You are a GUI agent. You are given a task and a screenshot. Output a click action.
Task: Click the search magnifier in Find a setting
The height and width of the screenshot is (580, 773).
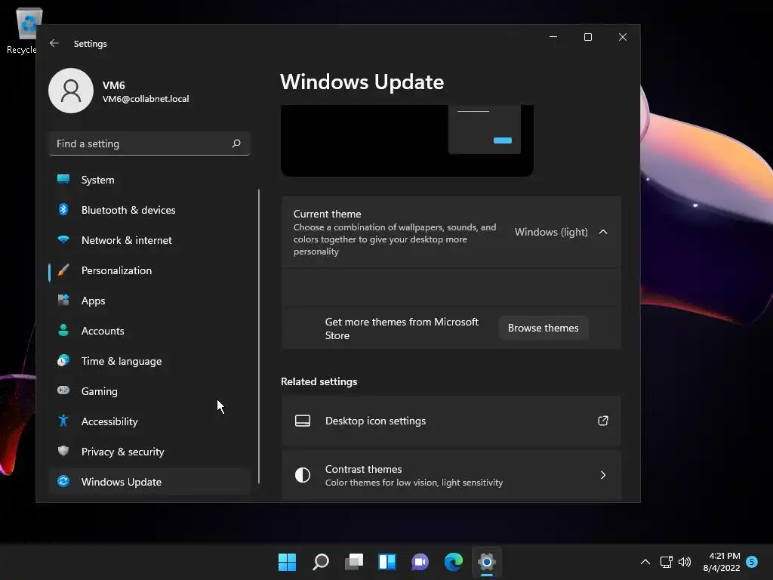point(236,143)
